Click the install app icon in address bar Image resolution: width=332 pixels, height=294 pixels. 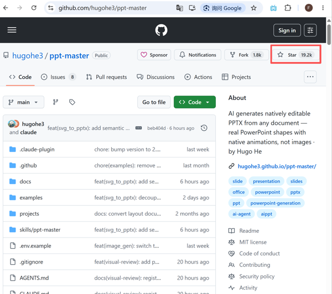[x=192, y=8]
